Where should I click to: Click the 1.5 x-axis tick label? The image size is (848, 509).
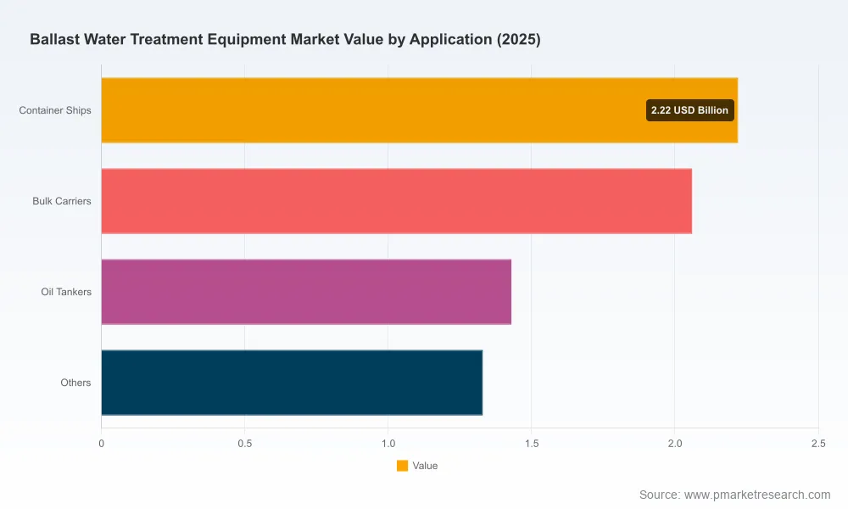coord(532,444)
